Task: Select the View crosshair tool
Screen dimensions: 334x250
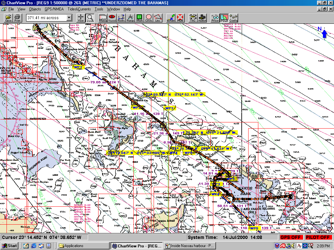Action: tap(81, 18)
